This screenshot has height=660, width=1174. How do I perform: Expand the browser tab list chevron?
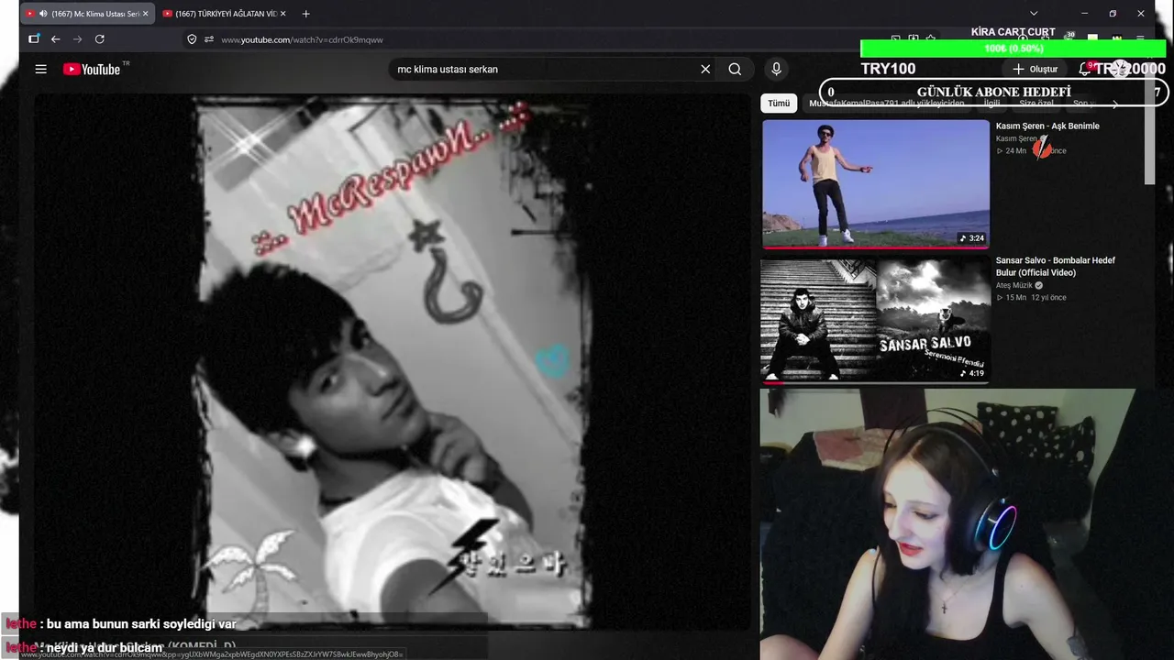pyautogui.click(x=1034, y=14)
